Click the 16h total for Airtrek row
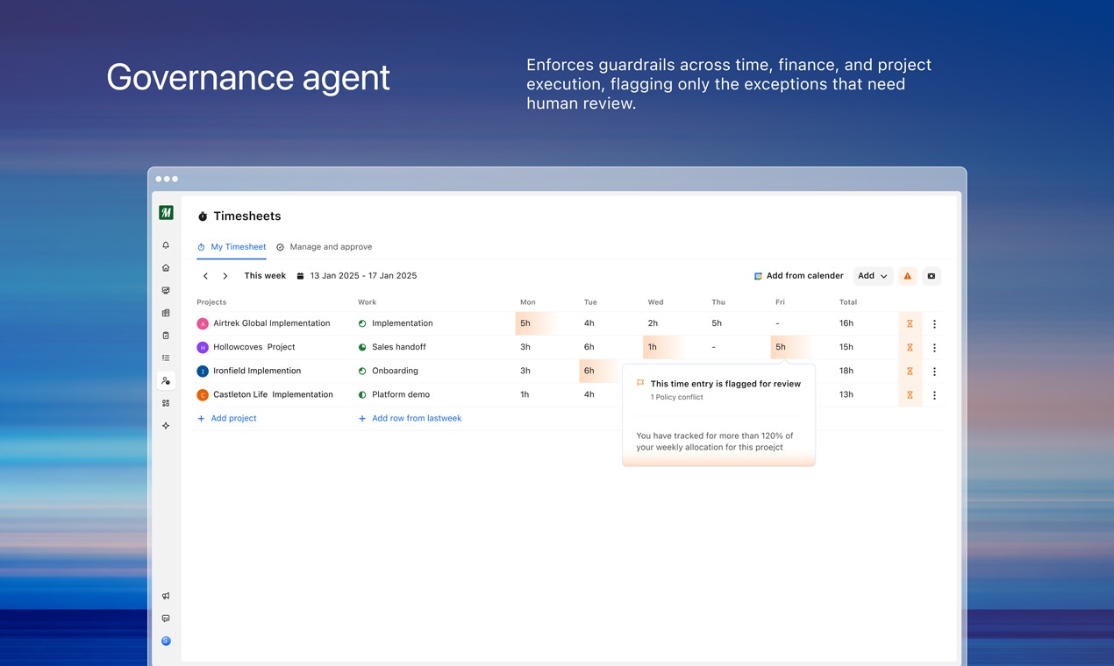This screenshot has height=666, width=1114. [846, 323]
